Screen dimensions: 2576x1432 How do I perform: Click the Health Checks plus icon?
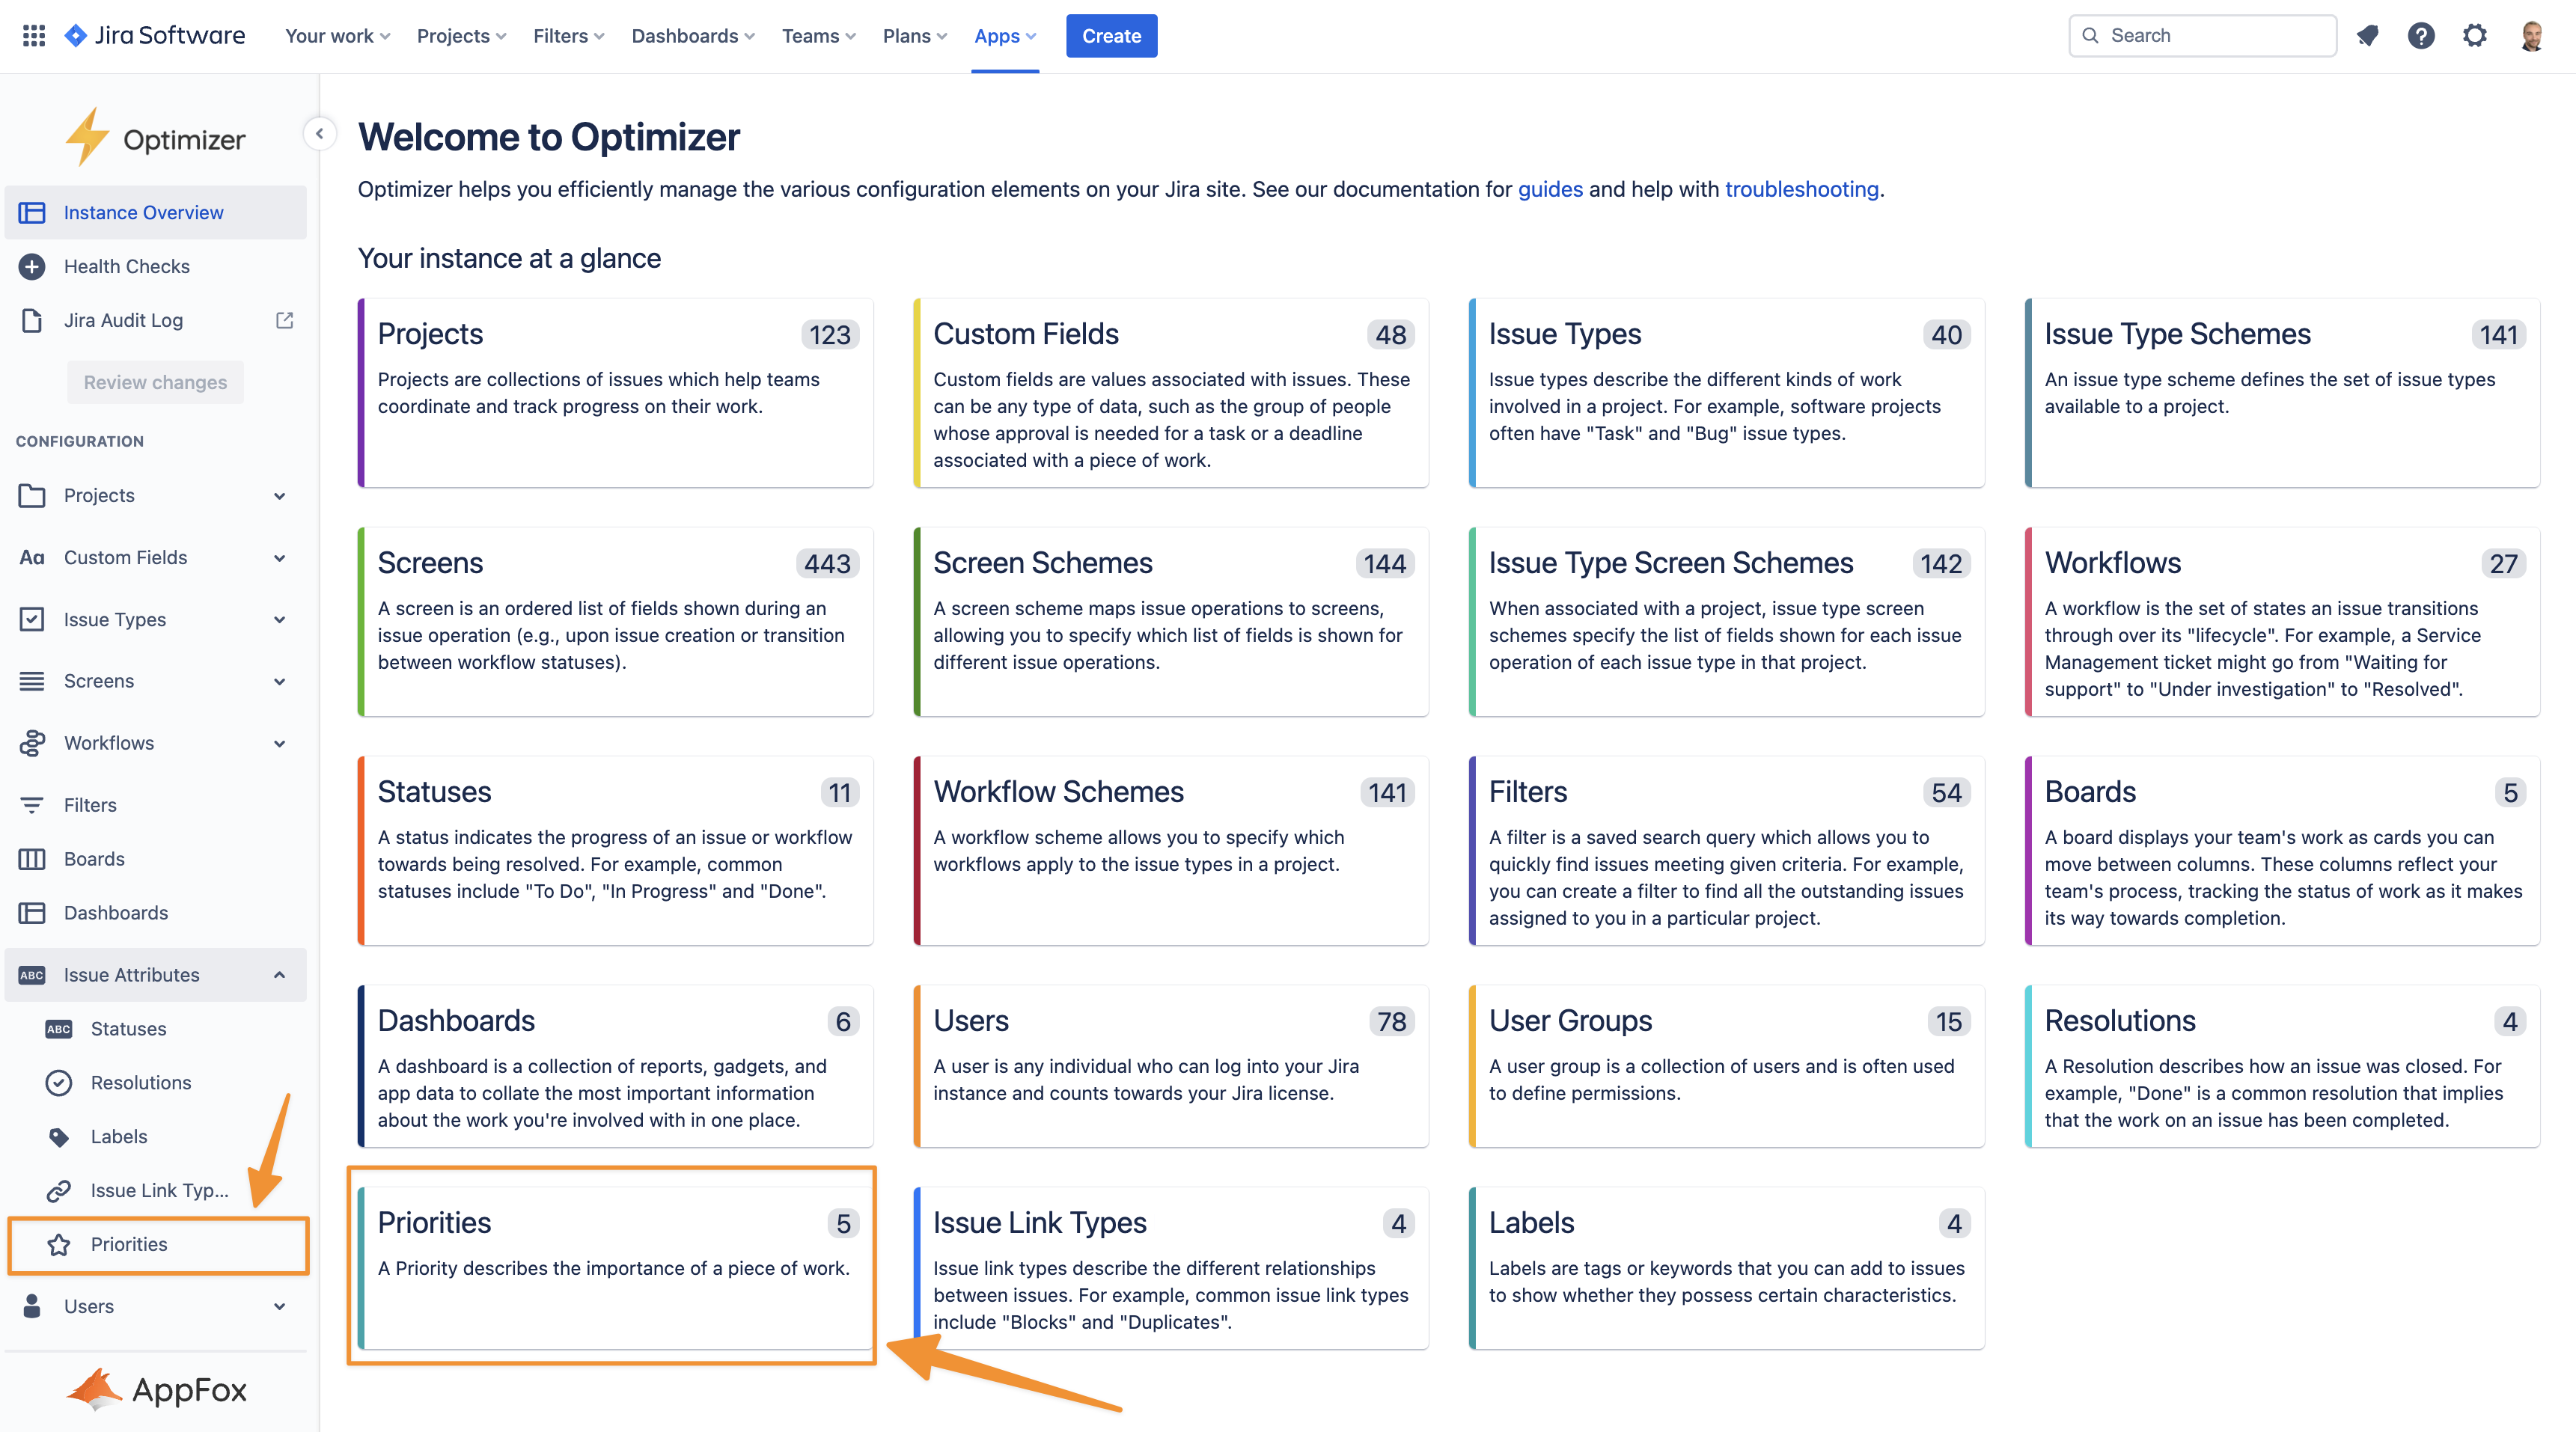[x=32, y=266]
